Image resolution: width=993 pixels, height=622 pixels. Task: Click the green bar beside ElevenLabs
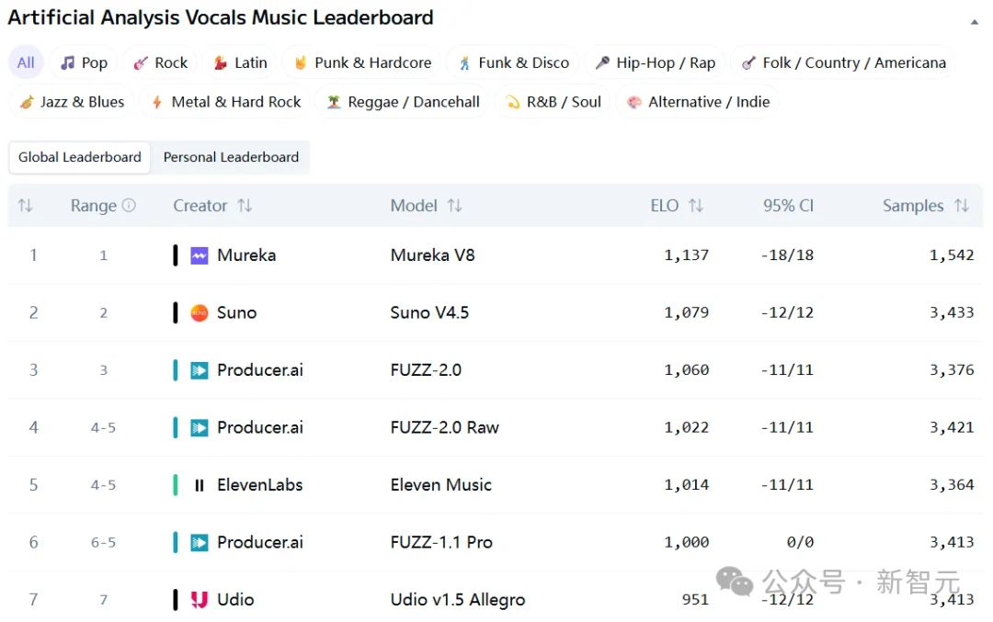(x=176, y=485)
